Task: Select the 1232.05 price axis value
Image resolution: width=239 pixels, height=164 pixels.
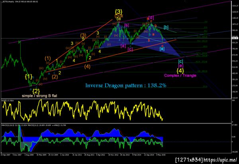Action: coord(235,12)
